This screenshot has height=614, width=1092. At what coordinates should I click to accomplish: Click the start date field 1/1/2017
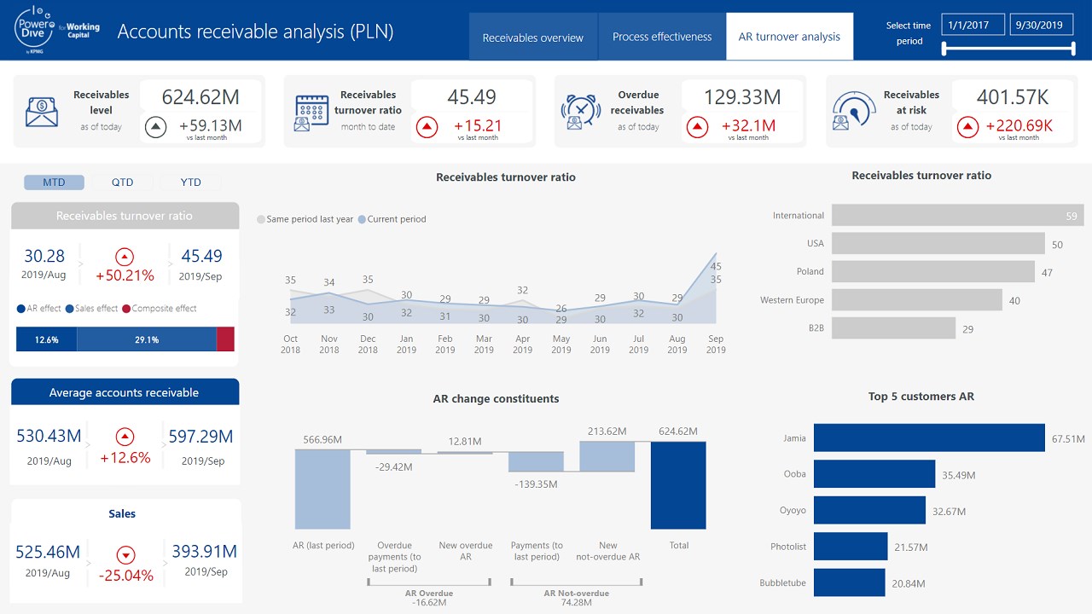973,25
